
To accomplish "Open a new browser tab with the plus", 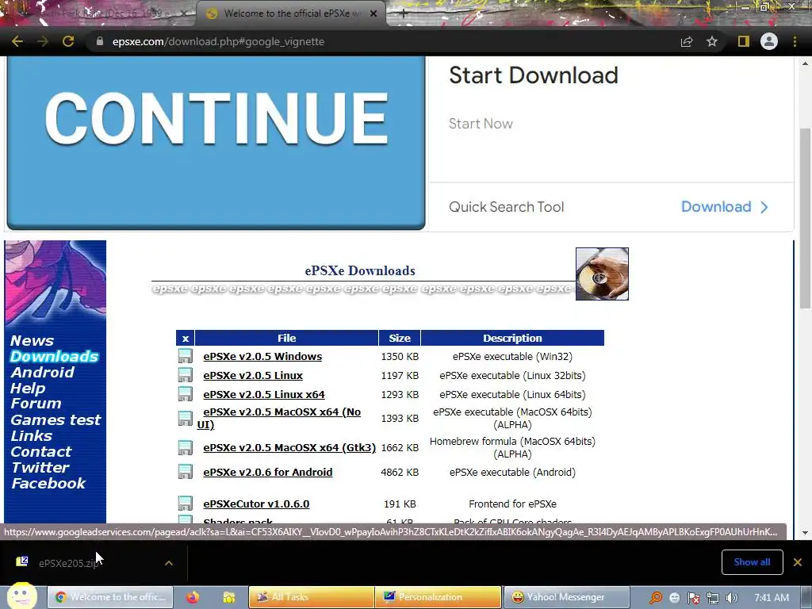I will 404,13.
